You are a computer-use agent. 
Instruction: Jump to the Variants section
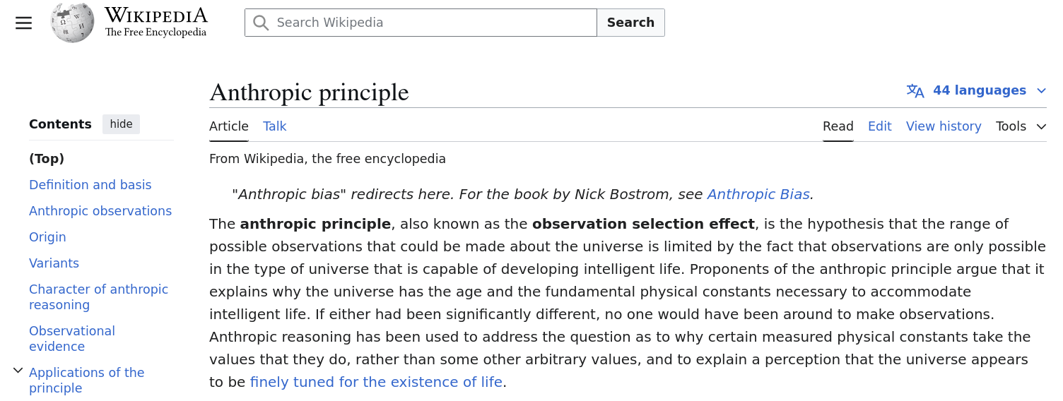click(x=54, y=263)
